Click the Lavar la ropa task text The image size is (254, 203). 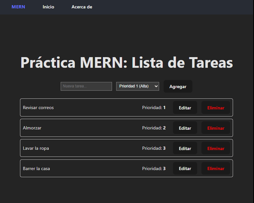[x=36, y=148]
